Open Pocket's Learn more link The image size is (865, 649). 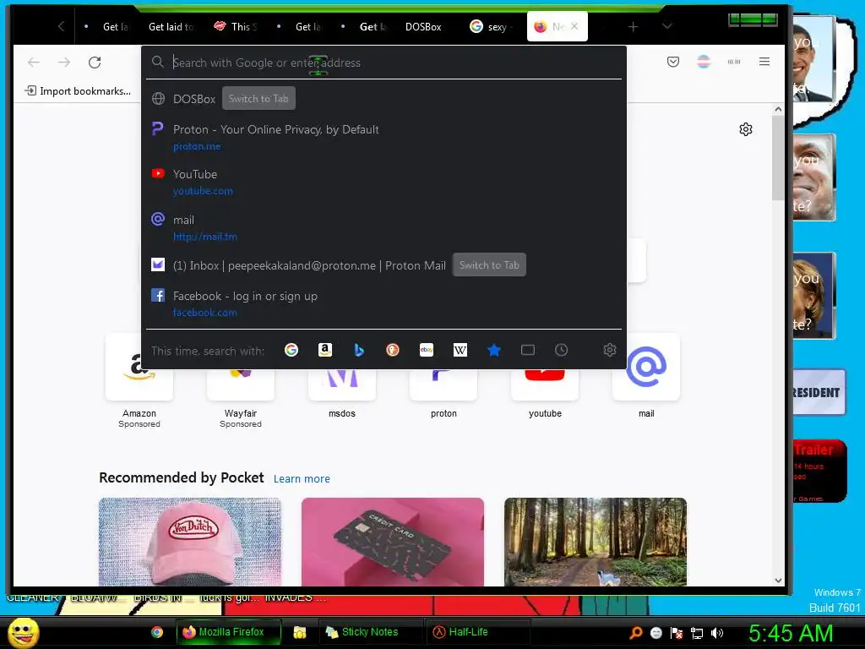click(x=302, y=478)
